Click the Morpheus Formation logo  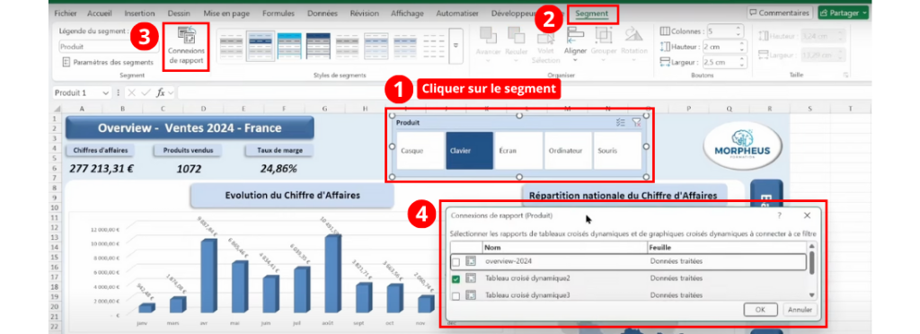click(x=742, y=146)
